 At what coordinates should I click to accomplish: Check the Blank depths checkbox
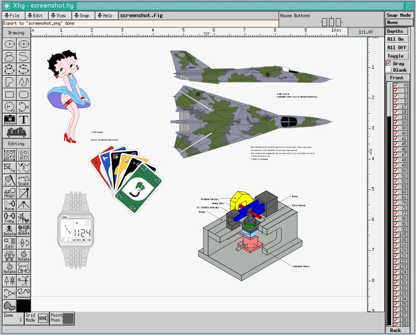coord(388,70)
